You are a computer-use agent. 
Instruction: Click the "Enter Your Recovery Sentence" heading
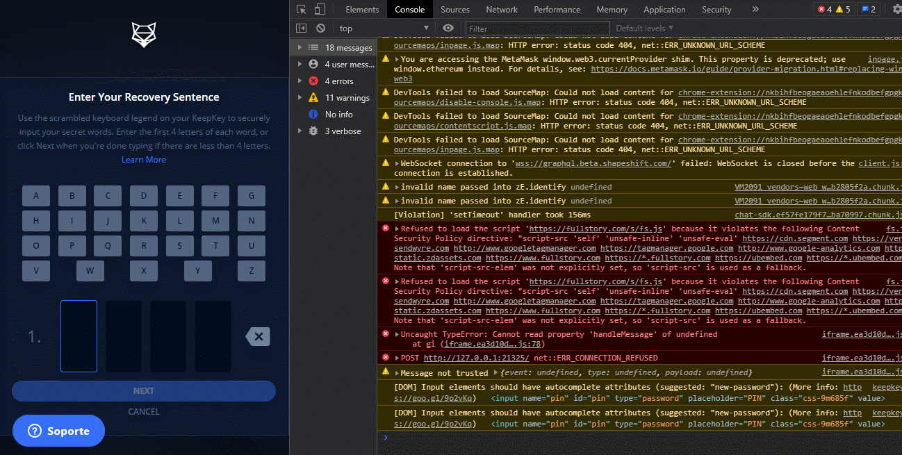pos(144,97)
